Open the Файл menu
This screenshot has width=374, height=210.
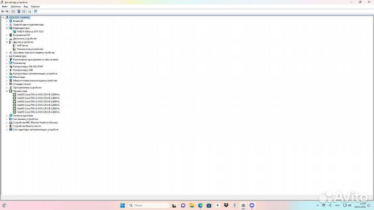[5, 7]
